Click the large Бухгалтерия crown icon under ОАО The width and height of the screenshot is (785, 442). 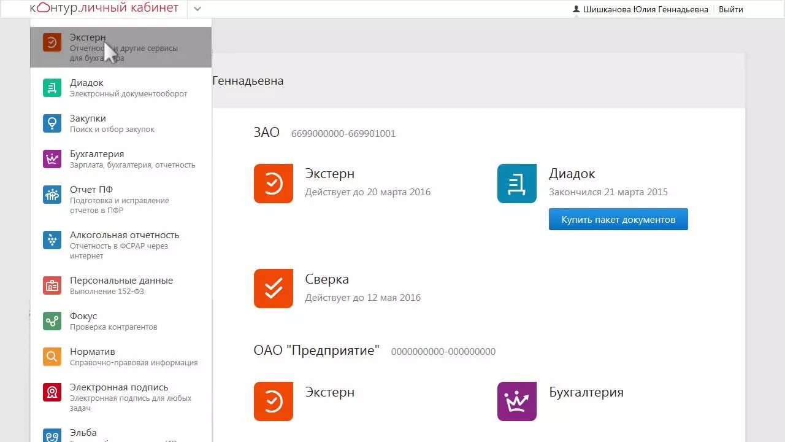pyautogui.click(x=517, y=401)
